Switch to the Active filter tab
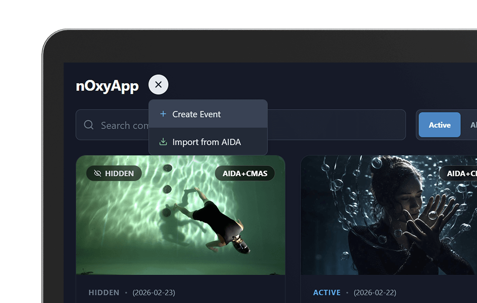Viewport: 477px width, 303px height. click(x=439, y=125)
